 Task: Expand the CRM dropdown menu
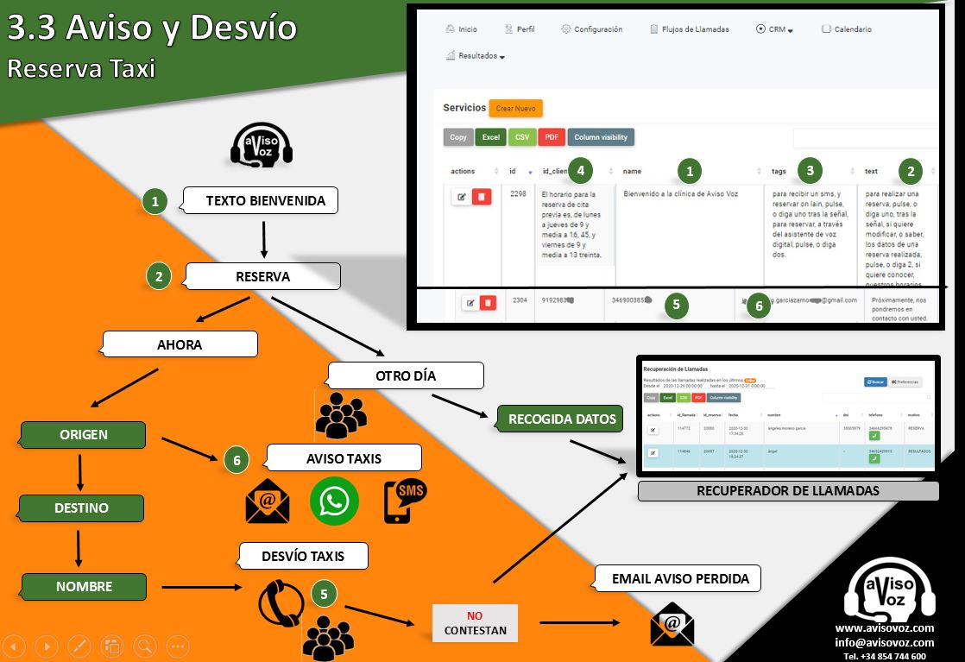pyautogui.click(x=774, y=29)
